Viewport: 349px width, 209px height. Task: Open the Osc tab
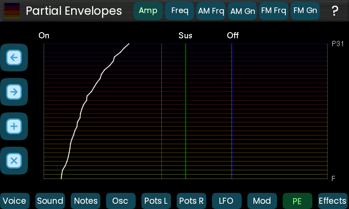point(120,201)
